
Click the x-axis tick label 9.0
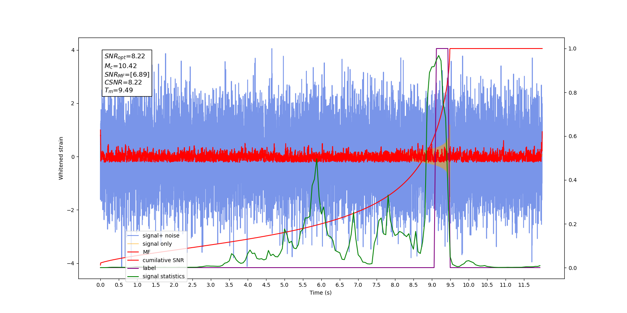point(432,285)
